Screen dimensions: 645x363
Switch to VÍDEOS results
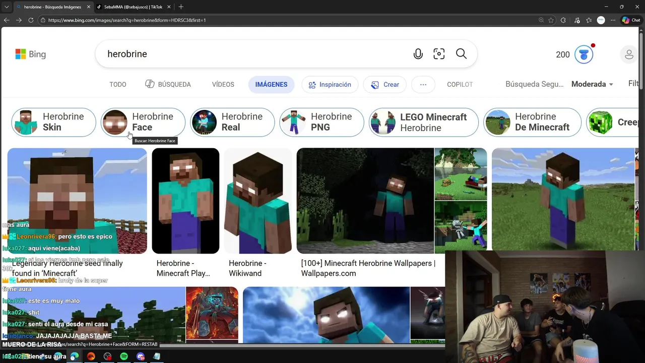click(223, 85)
